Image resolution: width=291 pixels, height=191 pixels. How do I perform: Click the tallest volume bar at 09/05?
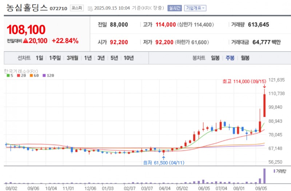[x=264, y=176]
